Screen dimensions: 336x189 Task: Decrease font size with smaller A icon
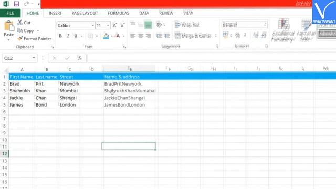click(122, 25)
